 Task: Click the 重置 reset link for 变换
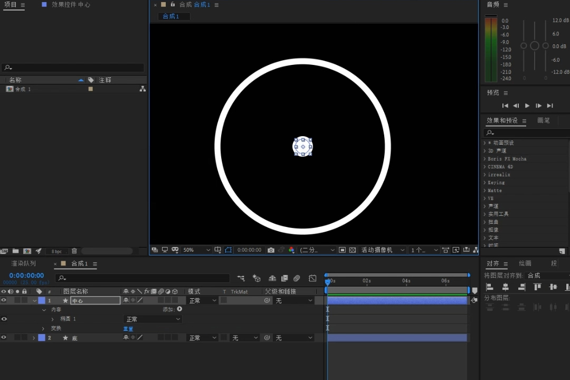click(128, 329)
